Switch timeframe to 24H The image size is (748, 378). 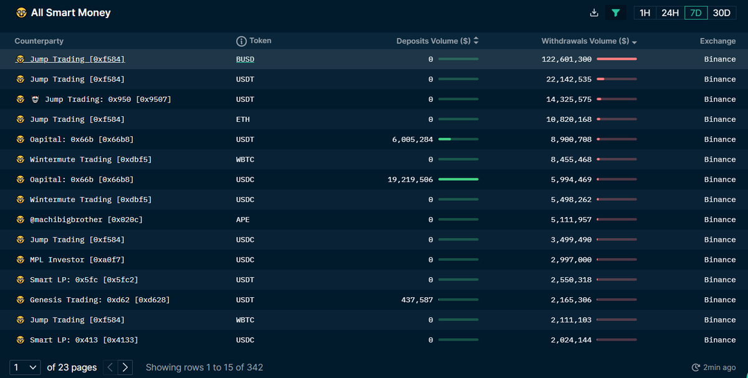(x=670, y=13)
